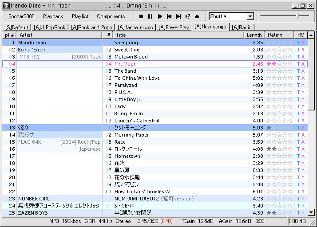Click the rating stars for Mr. Moon
Viewport: 317px width, 227px height.
[x=279, y=64]
